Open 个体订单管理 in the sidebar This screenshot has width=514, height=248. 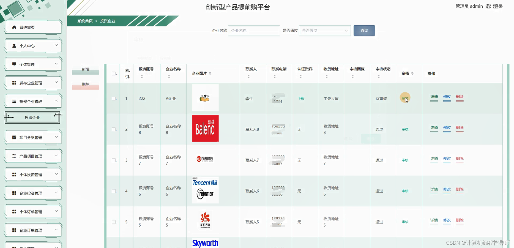tap(33, 212)
